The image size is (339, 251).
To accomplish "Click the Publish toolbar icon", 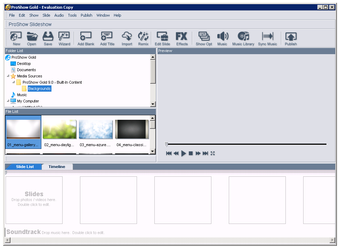I will (x=291, y=39).
